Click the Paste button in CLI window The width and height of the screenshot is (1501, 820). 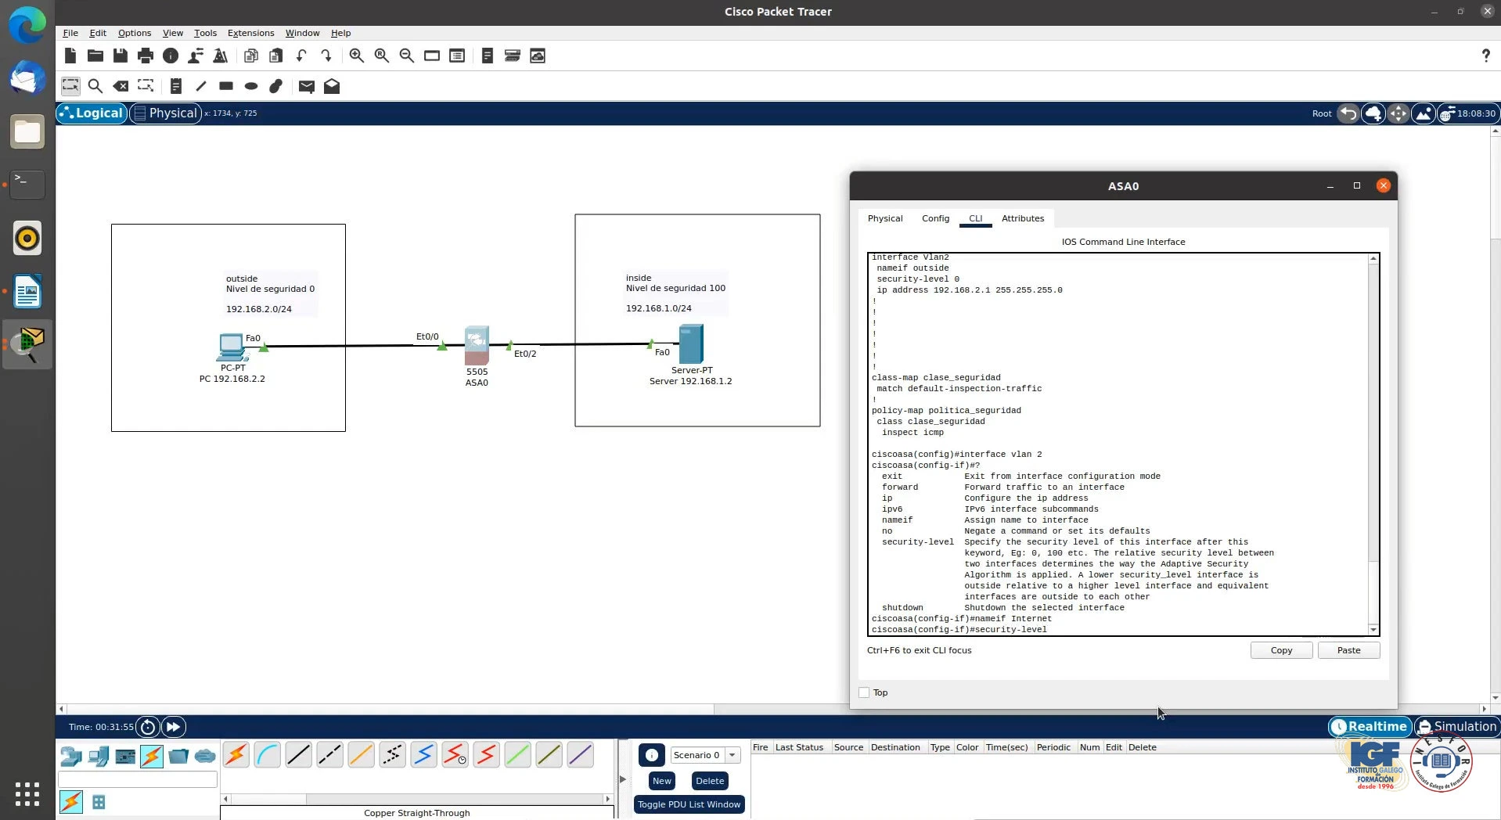pyautogui.click(x=1348, y=650)
